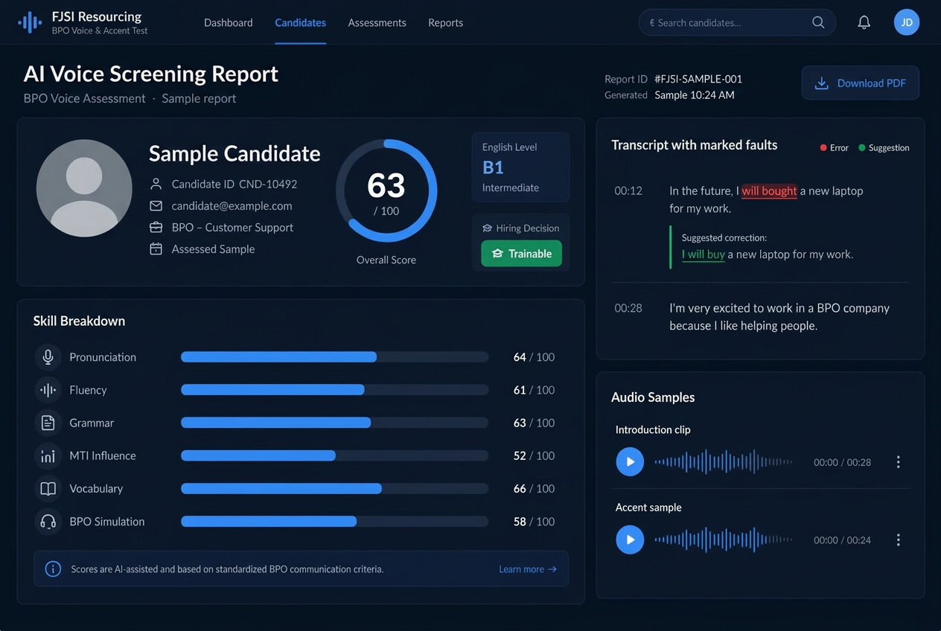Open more options for Accent sample

(898, 540)
